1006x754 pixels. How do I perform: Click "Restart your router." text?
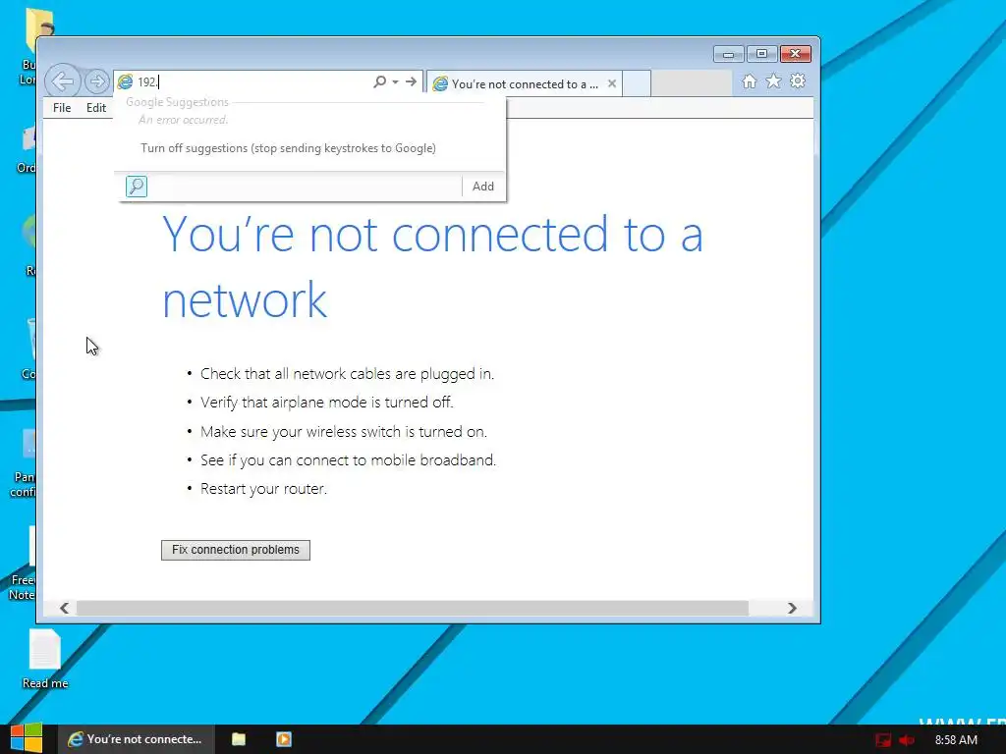pyautogui.click(x=263, y=489)
